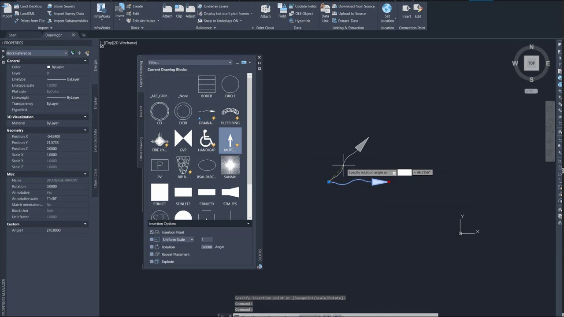Click the Import ribbon button

coord(7,11)
